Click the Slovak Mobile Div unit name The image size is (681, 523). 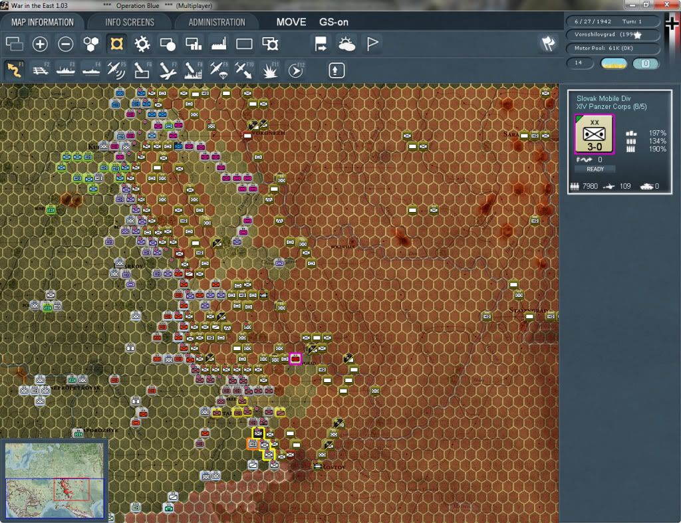pos(603,98)
